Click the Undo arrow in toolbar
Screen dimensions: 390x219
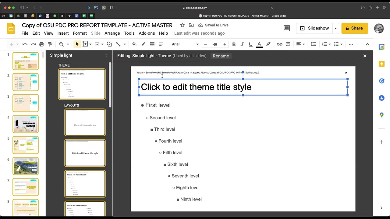click(25, 44)
